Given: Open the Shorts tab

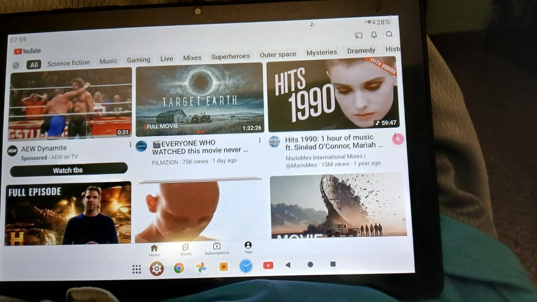Looking at the screenshot, I should click(185, 249).
